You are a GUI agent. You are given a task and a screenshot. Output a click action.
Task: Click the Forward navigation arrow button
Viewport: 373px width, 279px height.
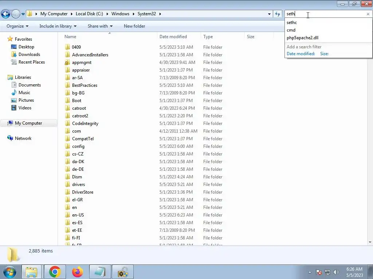pos(16,14)
